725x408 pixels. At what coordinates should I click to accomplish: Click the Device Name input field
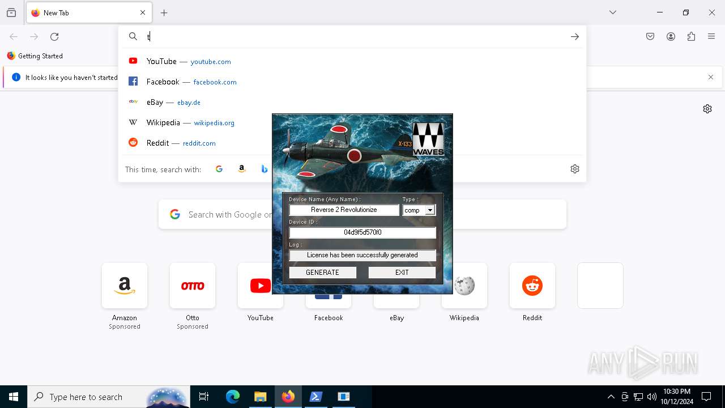point(344,210)
